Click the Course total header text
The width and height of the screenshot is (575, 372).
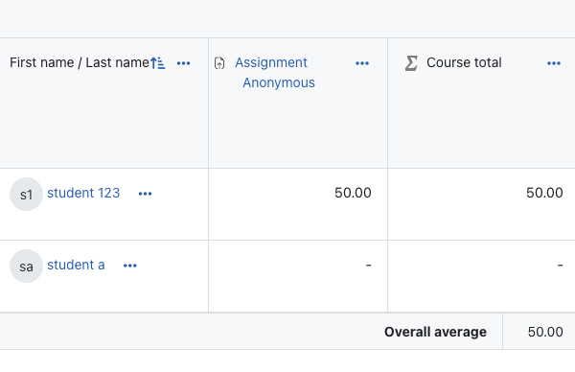[x=464, y=62]
